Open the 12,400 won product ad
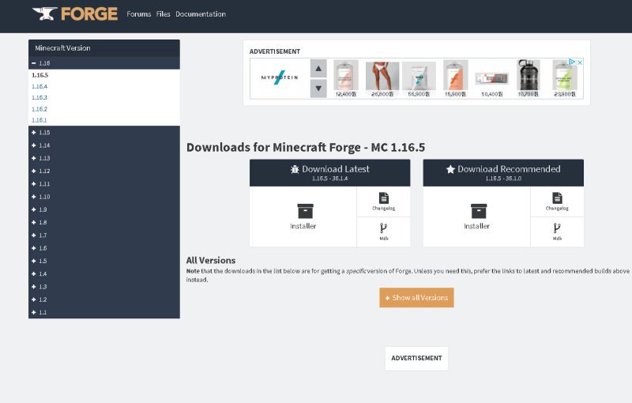This screenshot has height=403, width=632. 346,78
